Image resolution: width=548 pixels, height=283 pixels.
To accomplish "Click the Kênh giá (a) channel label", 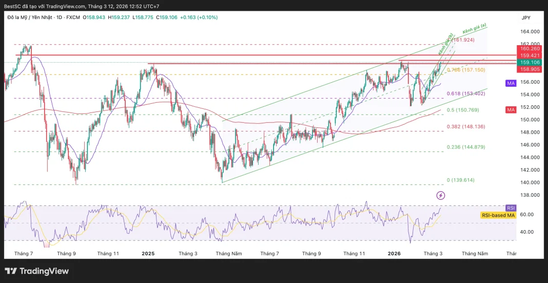I will pos(475,30).
